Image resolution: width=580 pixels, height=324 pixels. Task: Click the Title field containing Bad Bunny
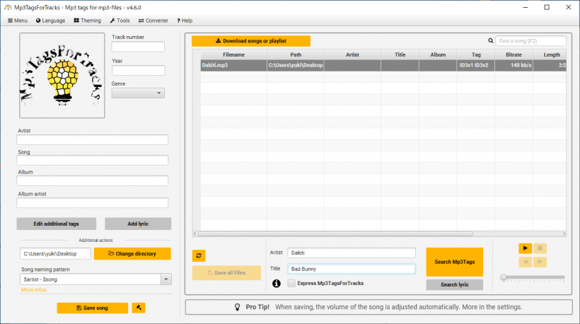pyautogui.click(x=352, y=269)
